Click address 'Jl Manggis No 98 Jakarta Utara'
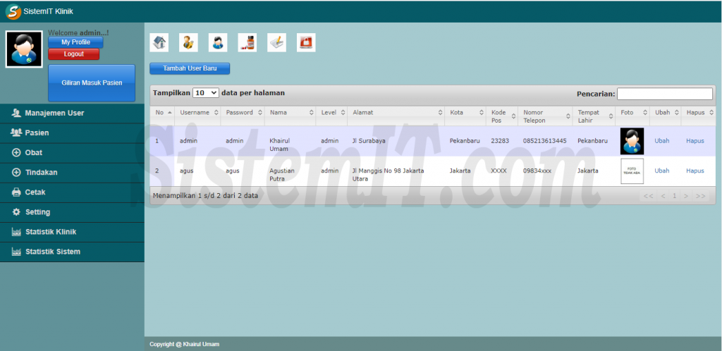722x351 pixels. [x=388, y=174]
